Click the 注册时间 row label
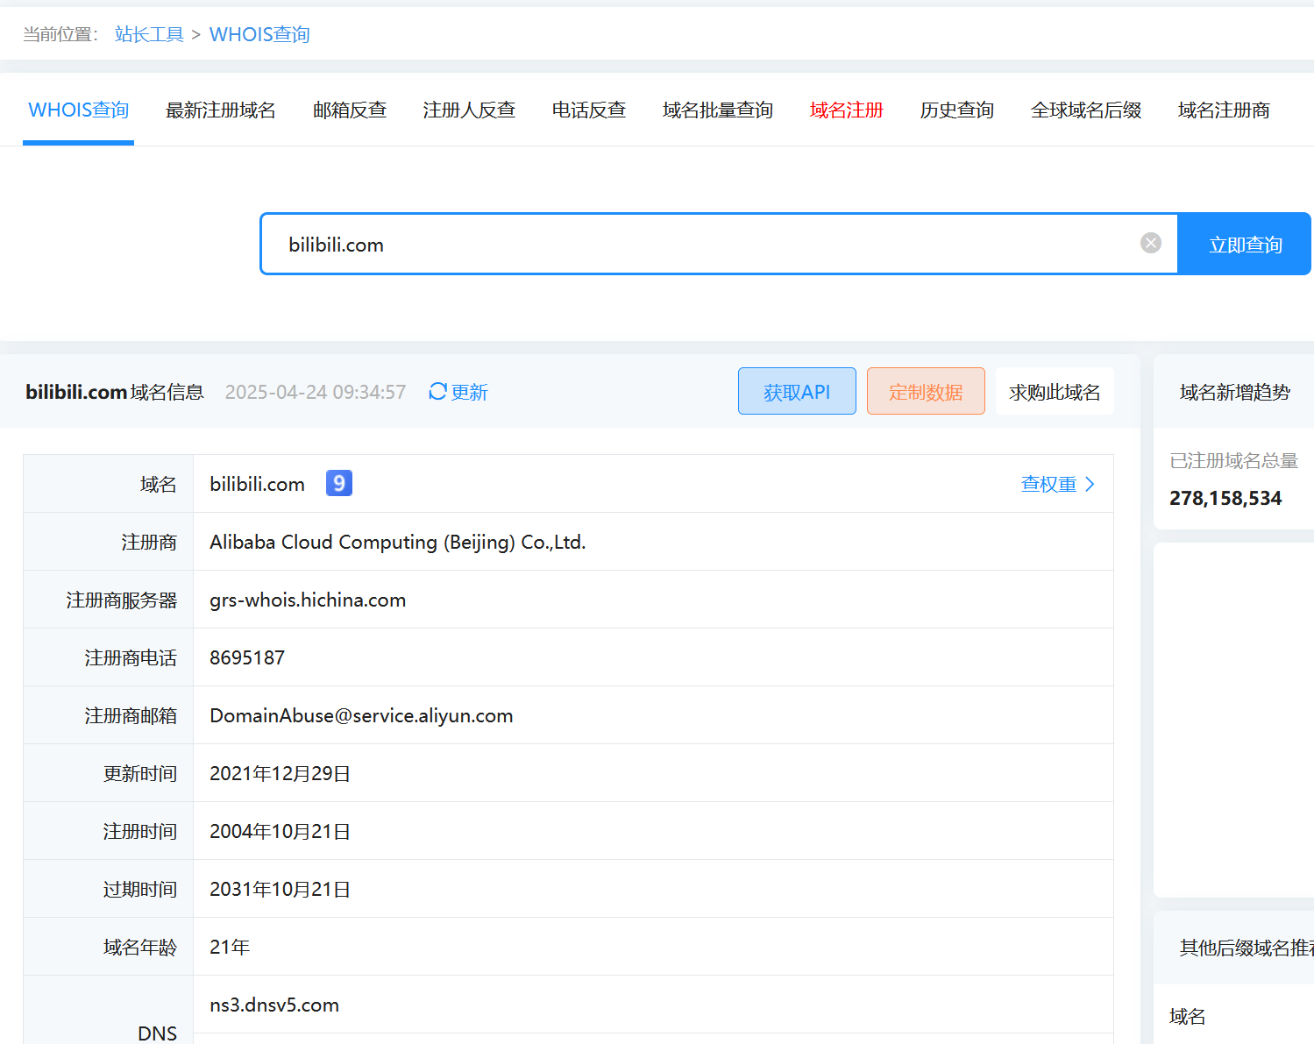1314x1044 pixels. click(140, 831)
